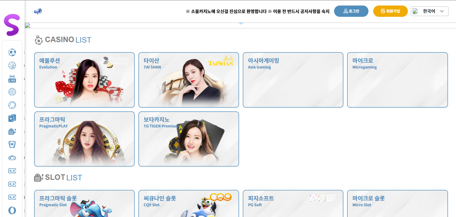Select the PG Soft slot card

click(x=293, y=203)
